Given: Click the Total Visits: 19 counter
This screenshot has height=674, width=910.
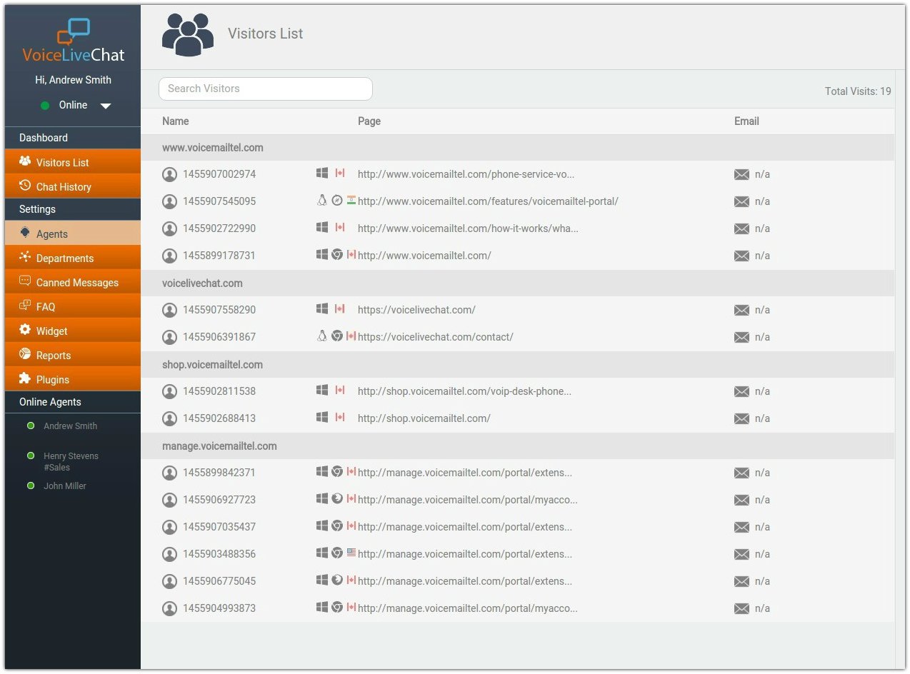Looking at the screenshot, I should (858, 91).
